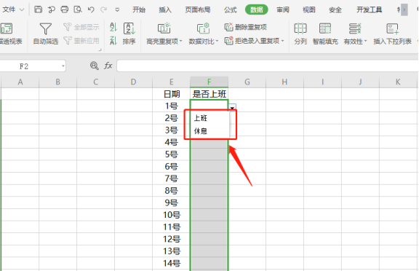Click the cell containing 8号
The height and width of the screenshot is (271, 419).
[171, 191]
